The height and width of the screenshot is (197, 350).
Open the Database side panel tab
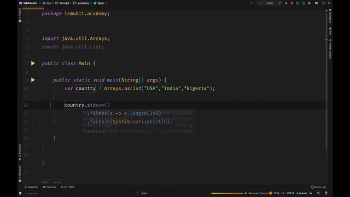click(330, 16)
